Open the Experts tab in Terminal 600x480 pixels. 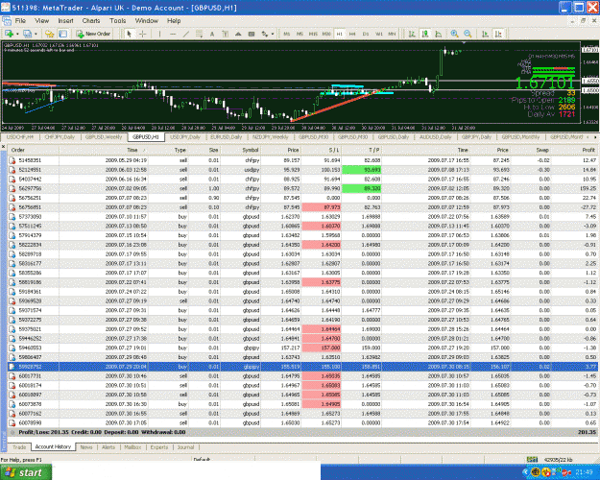(159, 447)
